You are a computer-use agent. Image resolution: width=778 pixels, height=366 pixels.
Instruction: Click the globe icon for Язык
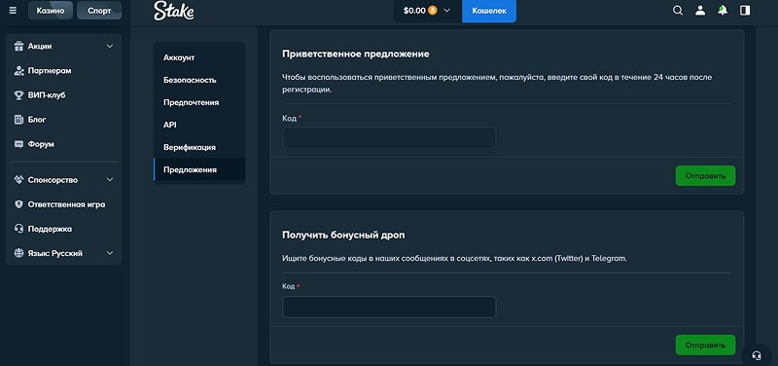[x=19, y=253]
